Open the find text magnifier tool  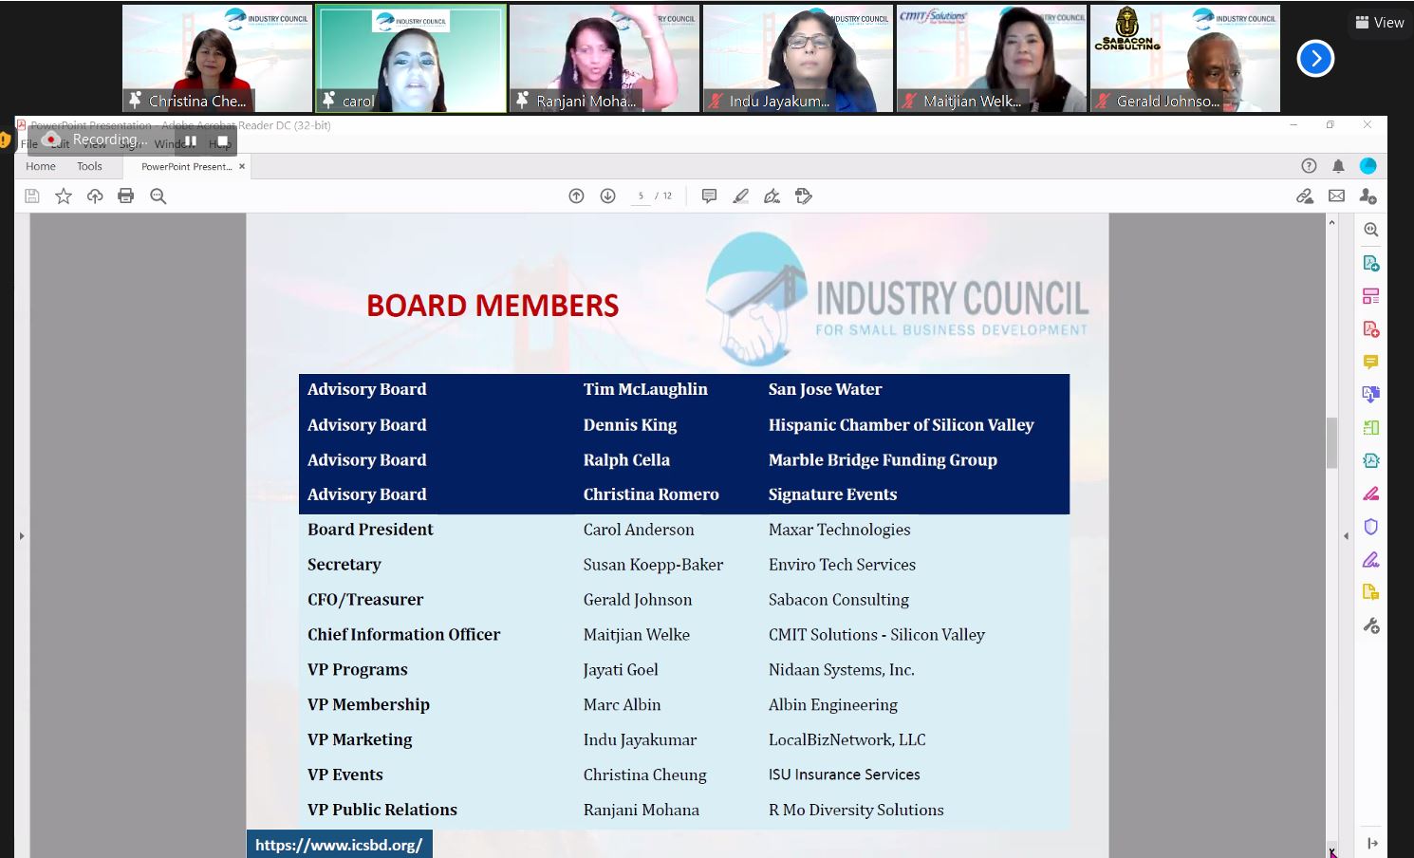tap(158, 196)
